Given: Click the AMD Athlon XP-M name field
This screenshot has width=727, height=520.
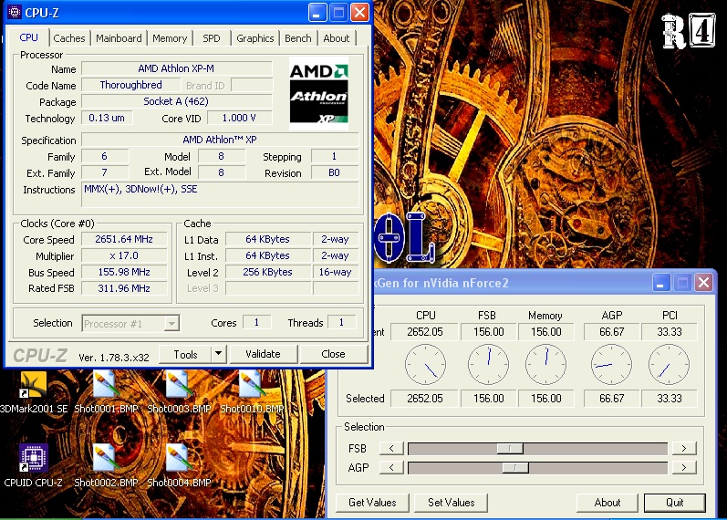Looking at the screenshot, I should [x=177, y=68].
